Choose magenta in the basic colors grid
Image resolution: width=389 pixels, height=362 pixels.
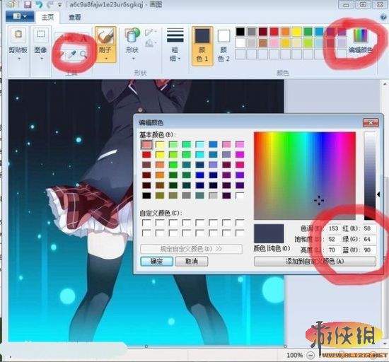(240, 155)
